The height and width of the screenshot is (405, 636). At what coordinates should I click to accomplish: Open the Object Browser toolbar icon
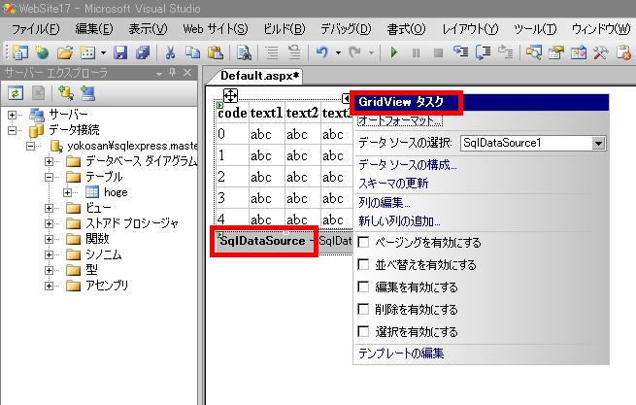(579, 52)
